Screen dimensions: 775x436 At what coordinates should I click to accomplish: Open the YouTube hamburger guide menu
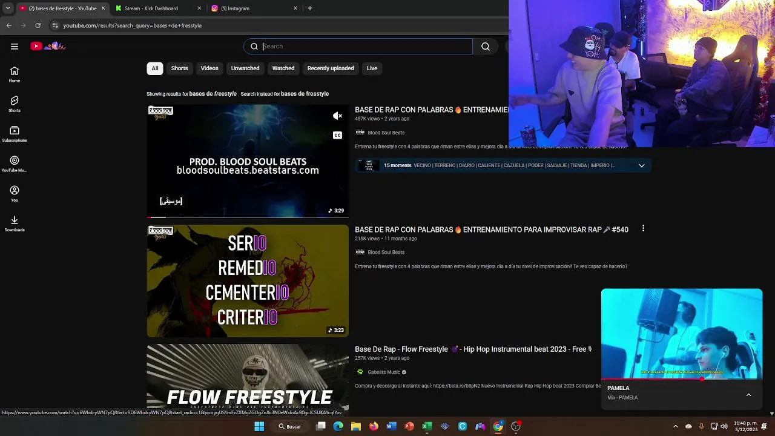click(15, 46)
